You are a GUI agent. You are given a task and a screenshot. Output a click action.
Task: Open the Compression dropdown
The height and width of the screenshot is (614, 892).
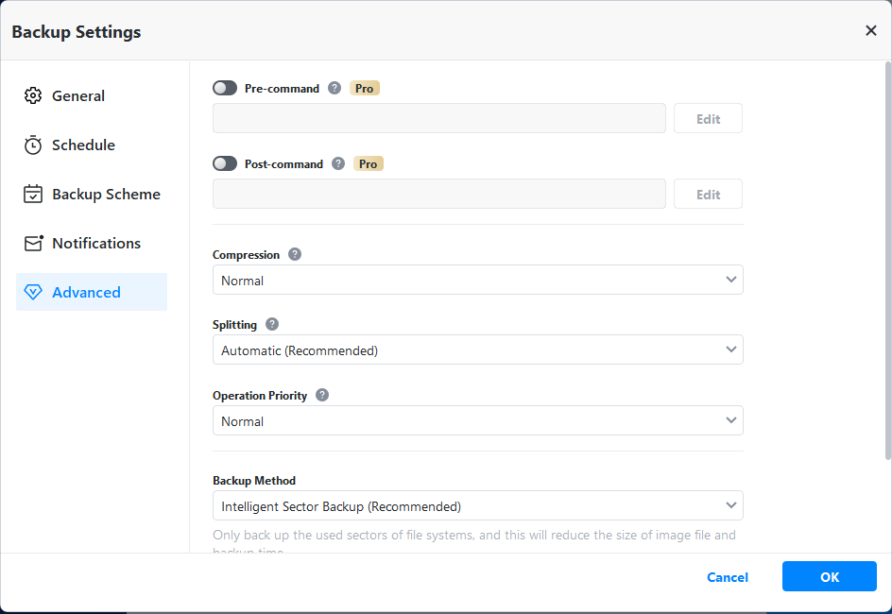pyautogui.click(x=477, y=280)
